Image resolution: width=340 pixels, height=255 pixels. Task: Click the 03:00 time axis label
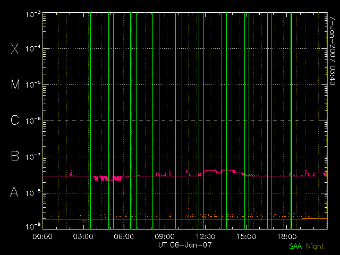tap(83, 236)
